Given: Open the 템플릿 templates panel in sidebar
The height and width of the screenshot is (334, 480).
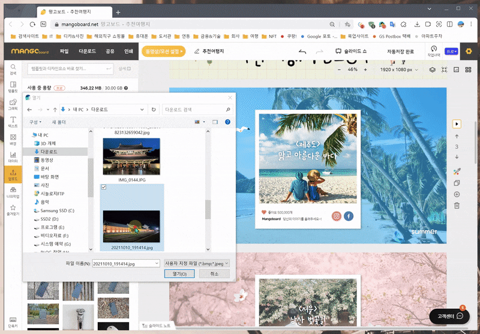Looking at the screenshot, I should 13,87.
